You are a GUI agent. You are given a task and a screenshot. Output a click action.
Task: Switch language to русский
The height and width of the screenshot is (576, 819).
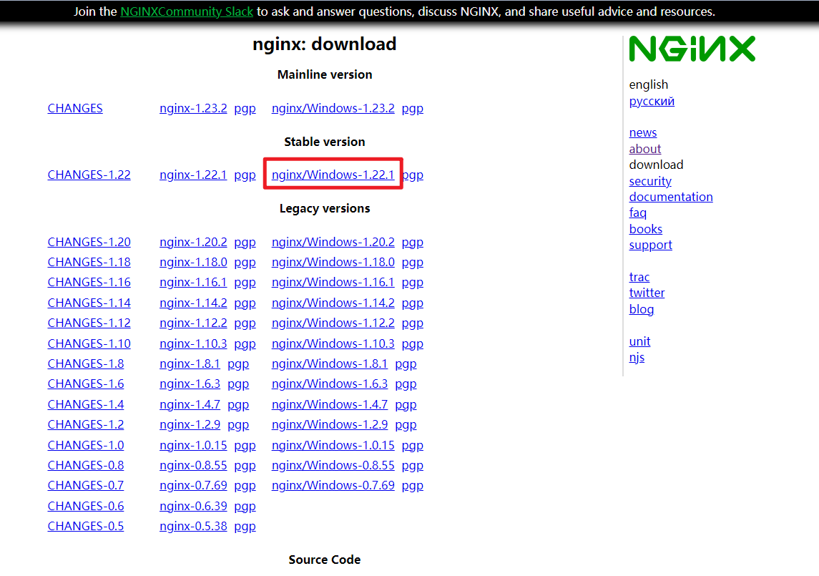[x=652, y=101]
